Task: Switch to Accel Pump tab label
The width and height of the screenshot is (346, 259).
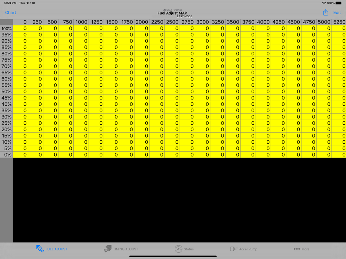Action: click(248, 249)
